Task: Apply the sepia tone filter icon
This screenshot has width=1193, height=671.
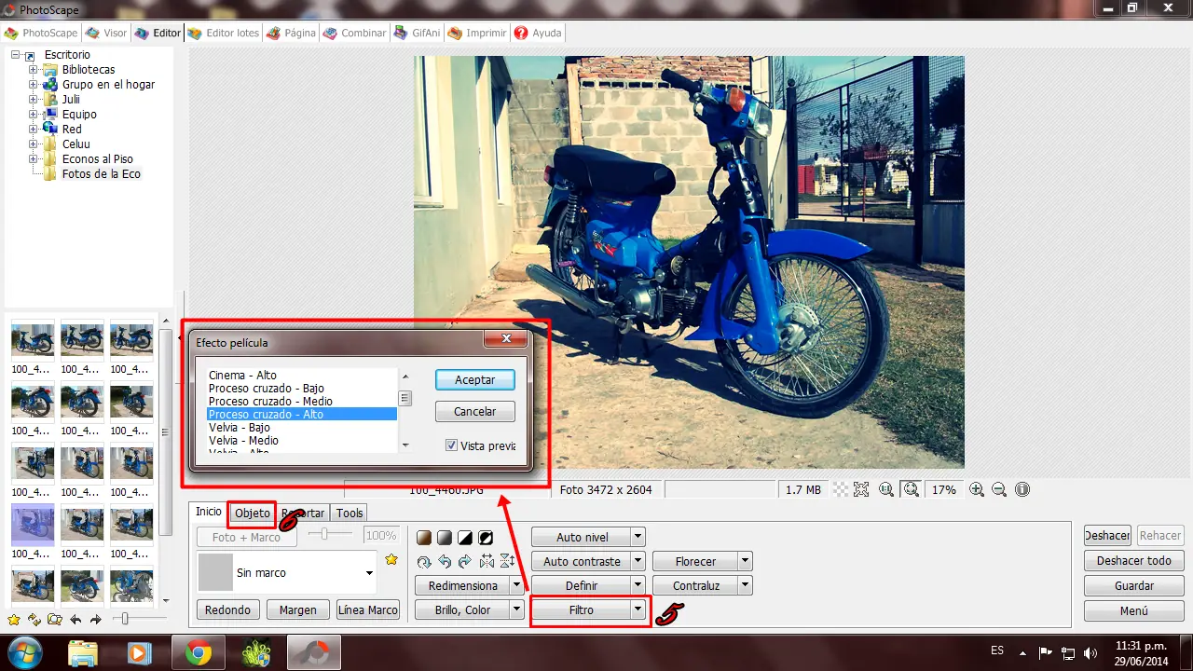Action: point(424,538)
